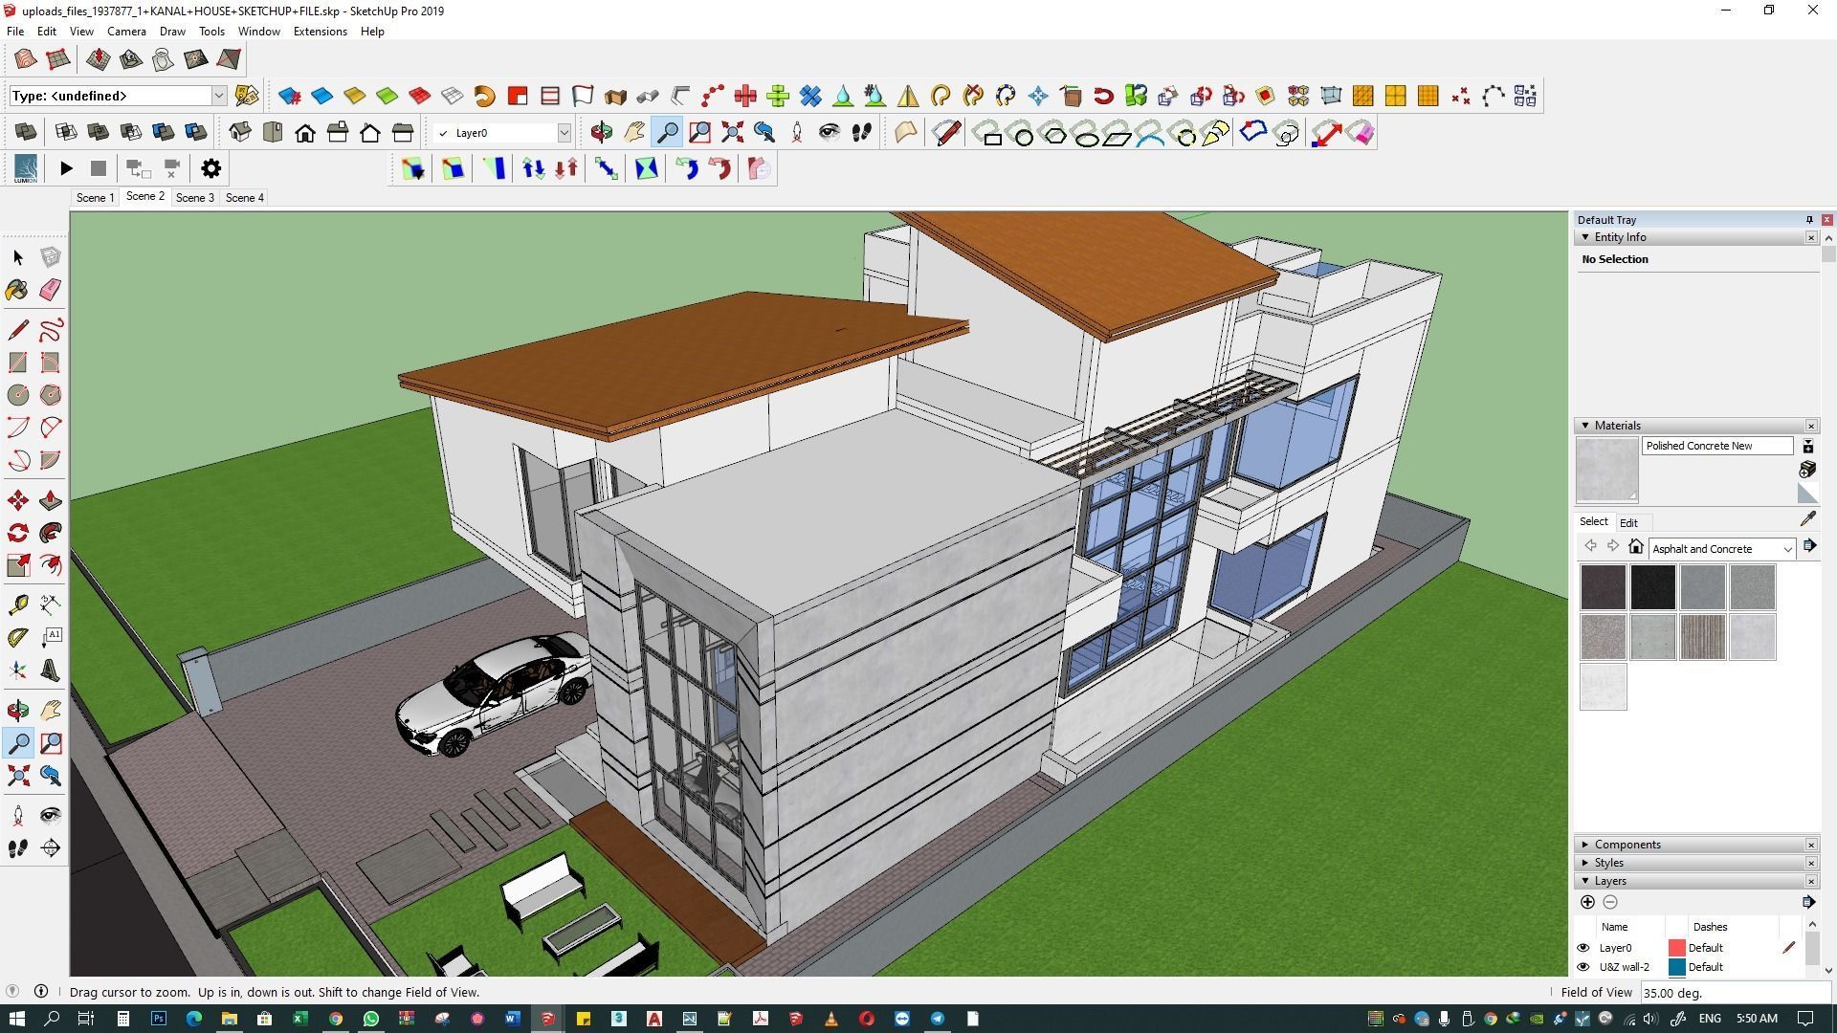The image size is (1837, 1033).
Task: Pick the U&Z wall-2 blue color swatch
Action: tap(1676, 967)
